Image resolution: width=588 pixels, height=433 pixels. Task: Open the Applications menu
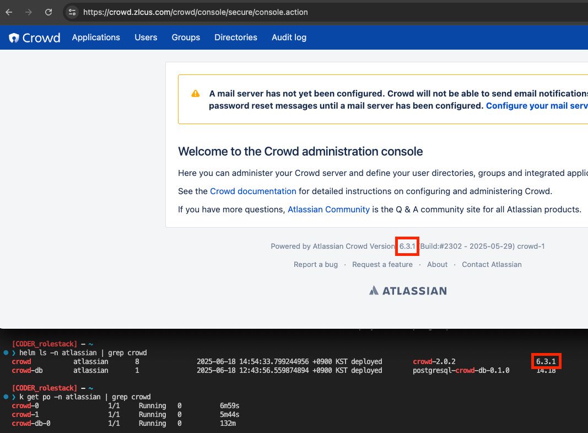coord(96,38)
